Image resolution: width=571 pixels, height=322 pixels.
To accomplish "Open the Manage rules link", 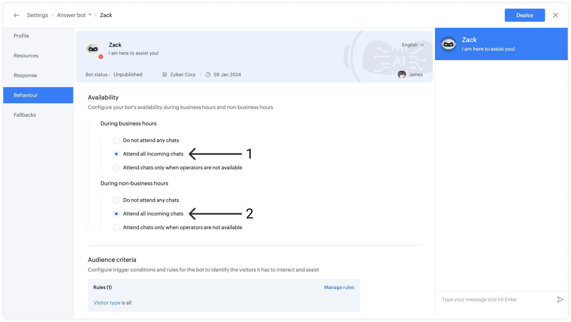I will coord(339,287).
